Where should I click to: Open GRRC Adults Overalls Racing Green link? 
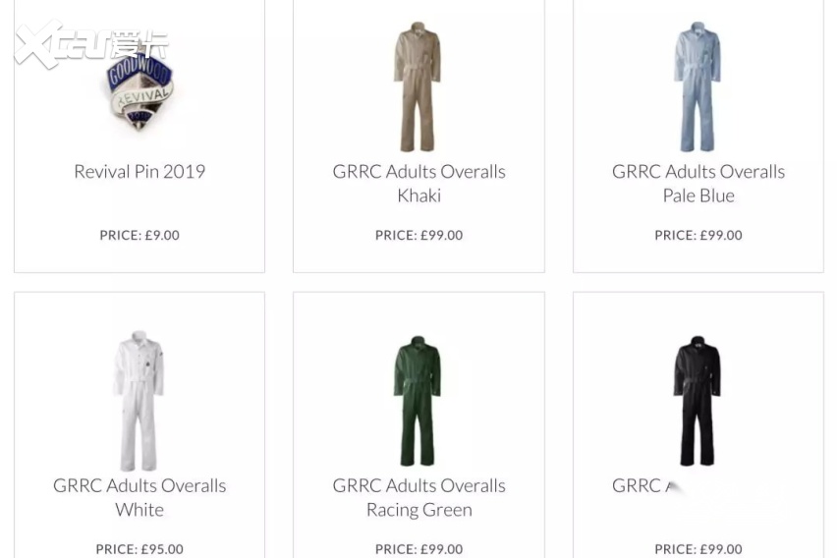coord(419,497)
